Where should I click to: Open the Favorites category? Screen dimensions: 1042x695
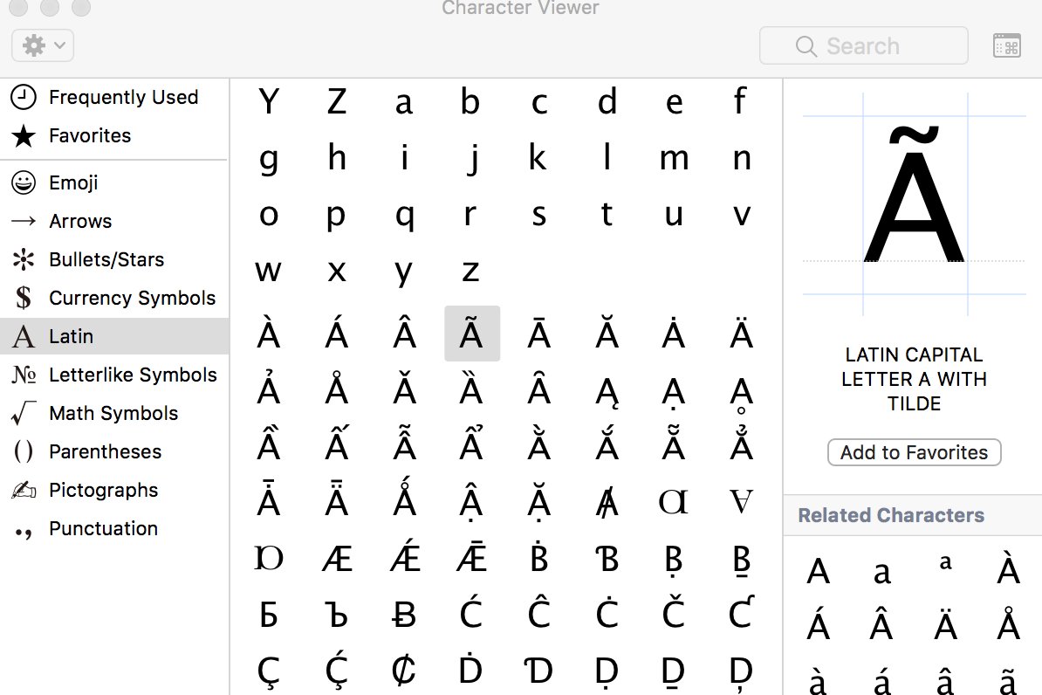tap(114, 135)
